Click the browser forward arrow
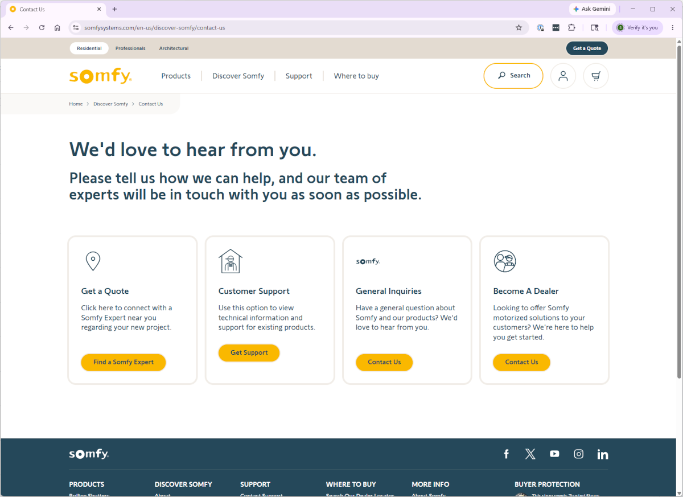Viewport: 683px width, 497px height. [x=26, y=27]
